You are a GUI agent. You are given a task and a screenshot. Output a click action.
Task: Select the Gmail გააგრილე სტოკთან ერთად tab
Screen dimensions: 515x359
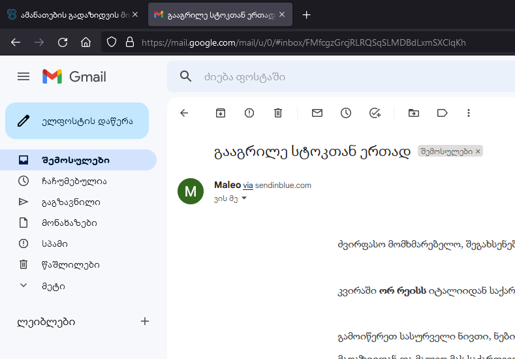(220, 15)
